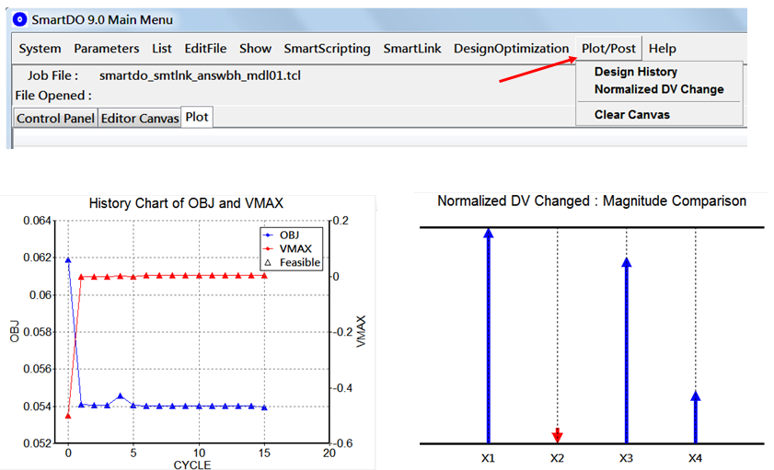Select the Plot tab
This screenshot has height=470, width=774.
(196, 117)
